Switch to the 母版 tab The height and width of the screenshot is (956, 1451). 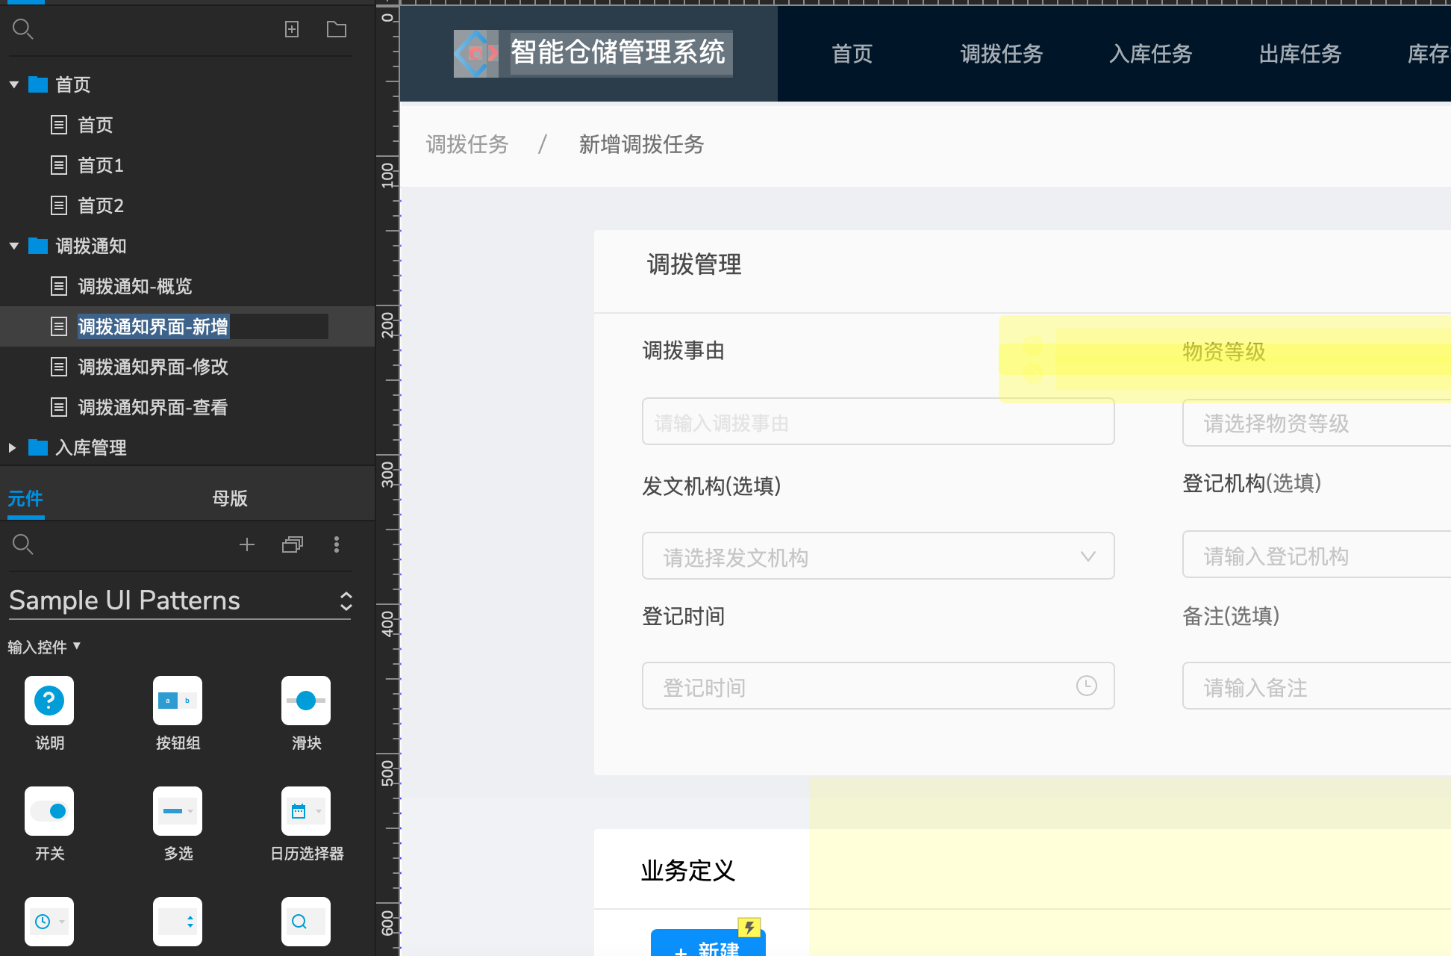(x=230, y=498)
